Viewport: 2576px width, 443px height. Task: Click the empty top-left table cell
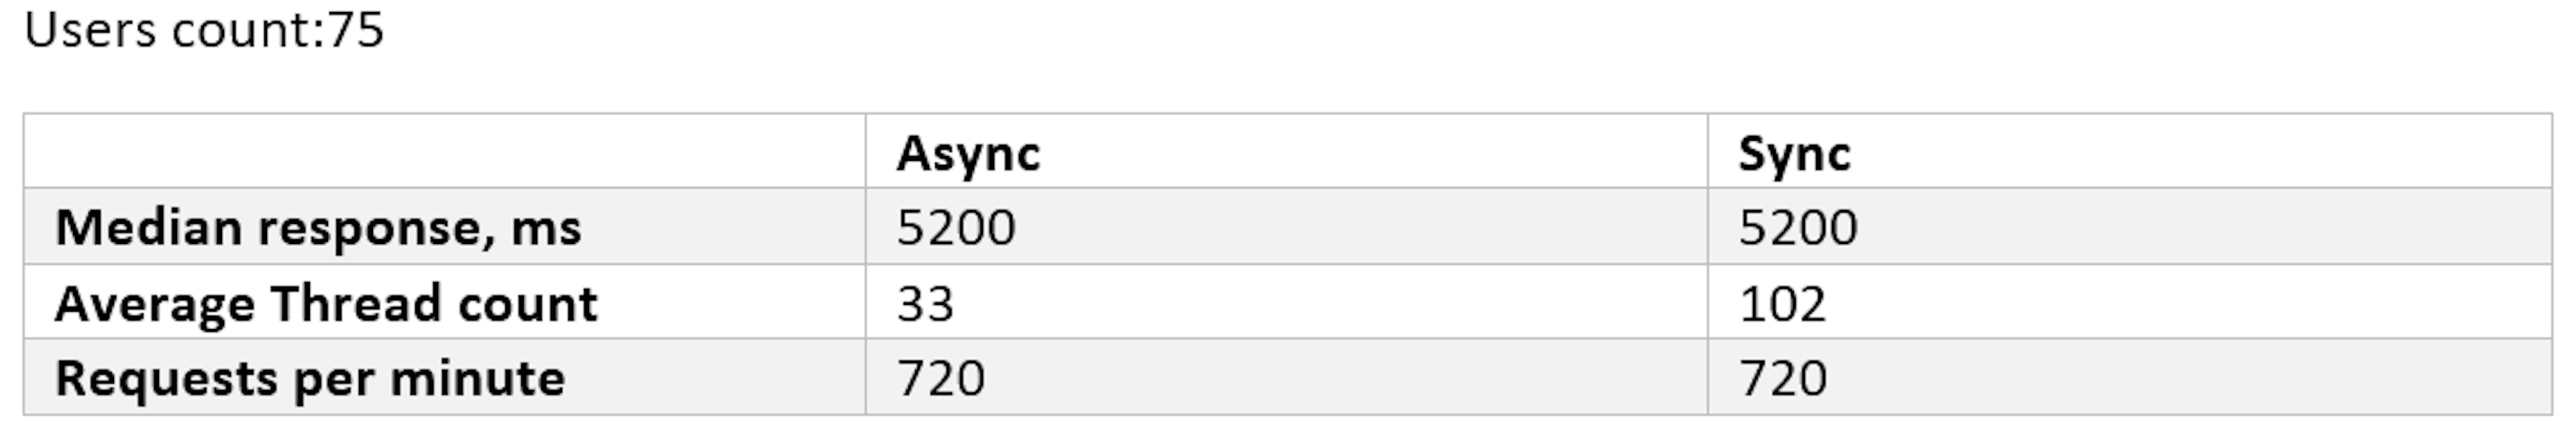click(444, 152)
